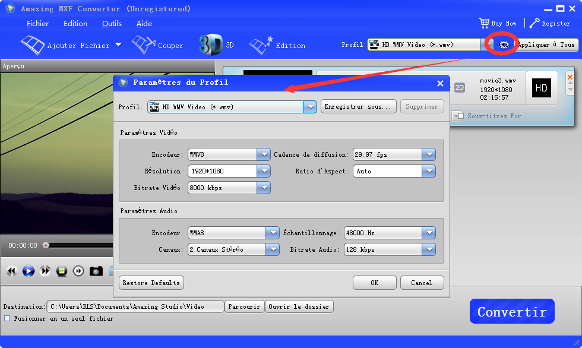Image resolution: width=582 pixels, height=348 pixels.
Task: Stop the preview playback
Action: point(62,271)
